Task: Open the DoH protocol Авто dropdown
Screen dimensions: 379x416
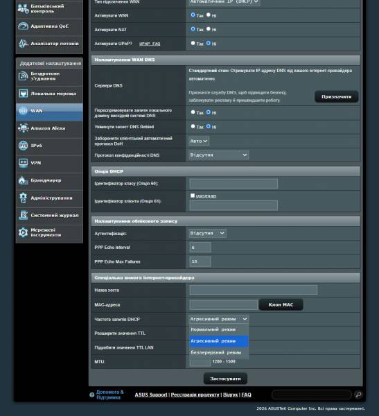Action: (199, 141)
